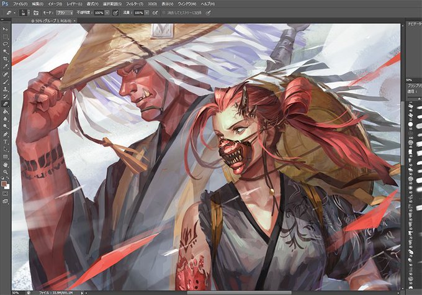Open the Window (ウィンドウ) menu
Viewport: 422px width, 295px height.
coord(187,4)
